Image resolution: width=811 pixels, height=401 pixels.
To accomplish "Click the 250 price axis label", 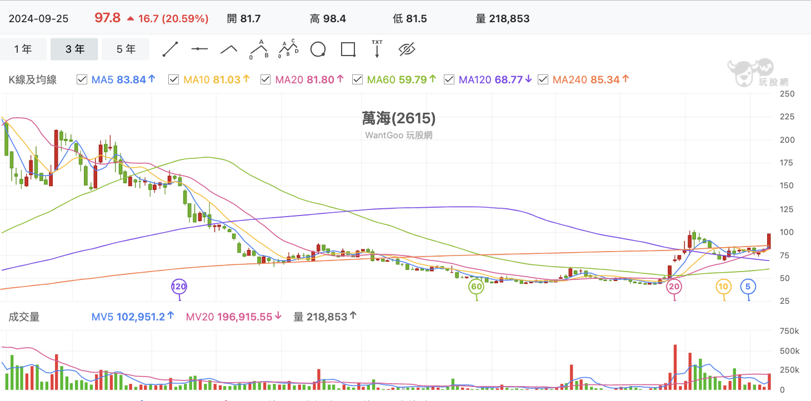I will pos(788,94).
